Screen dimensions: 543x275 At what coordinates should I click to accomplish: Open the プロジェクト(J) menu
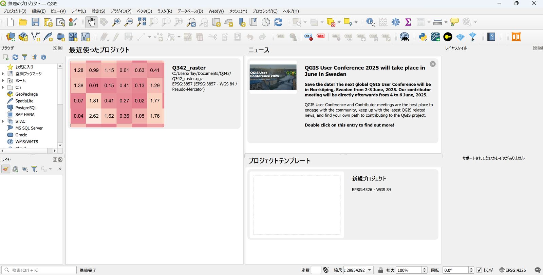coord(15,11)
